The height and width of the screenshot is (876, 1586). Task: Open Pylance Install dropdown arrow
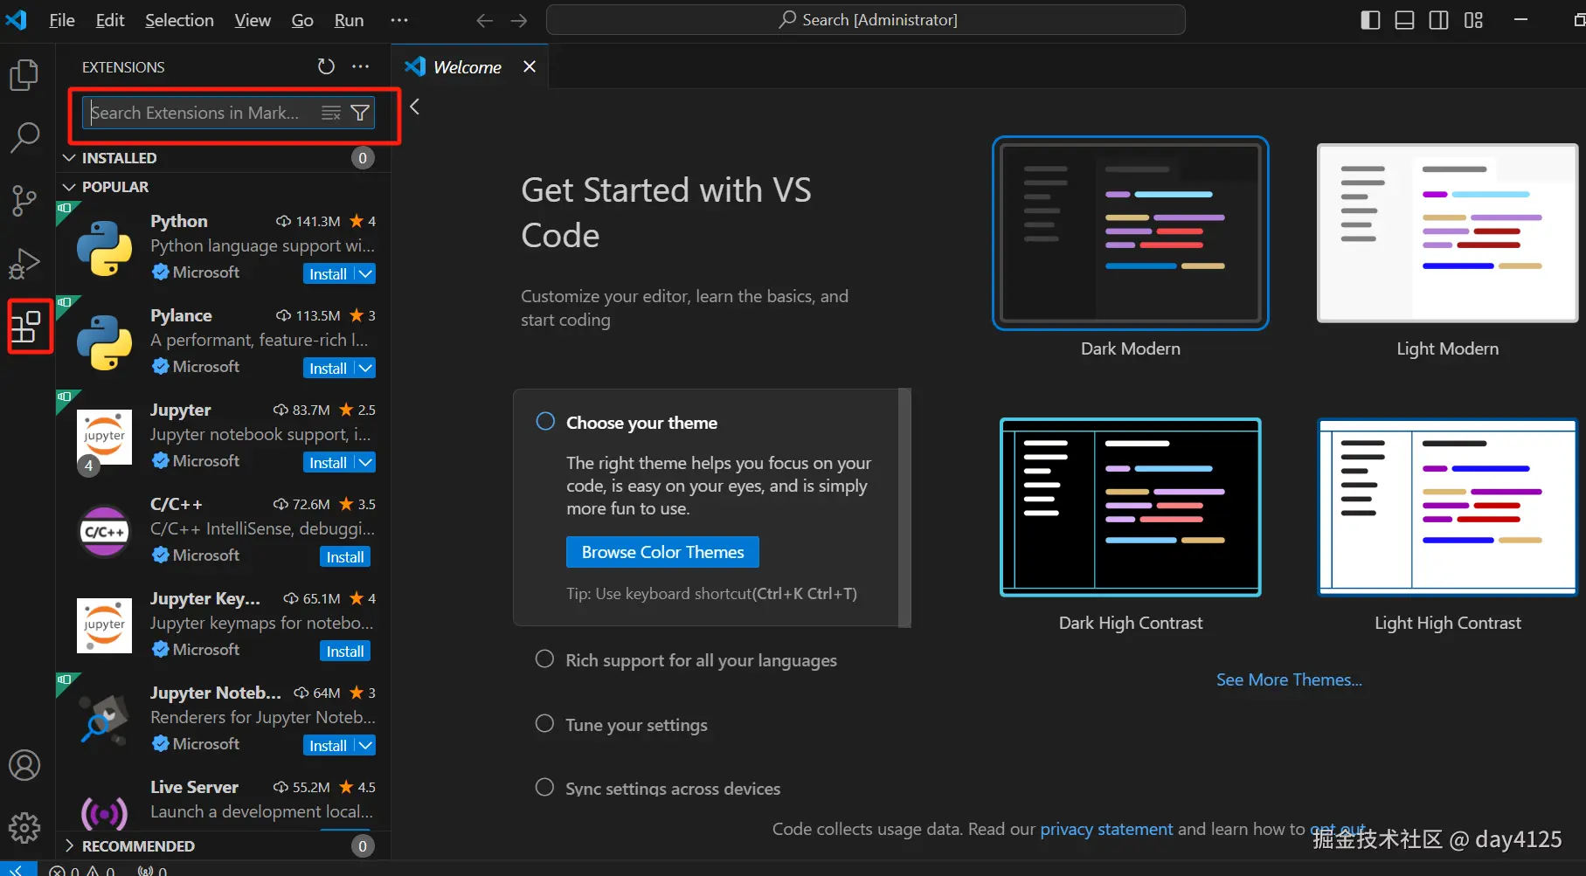366,368
